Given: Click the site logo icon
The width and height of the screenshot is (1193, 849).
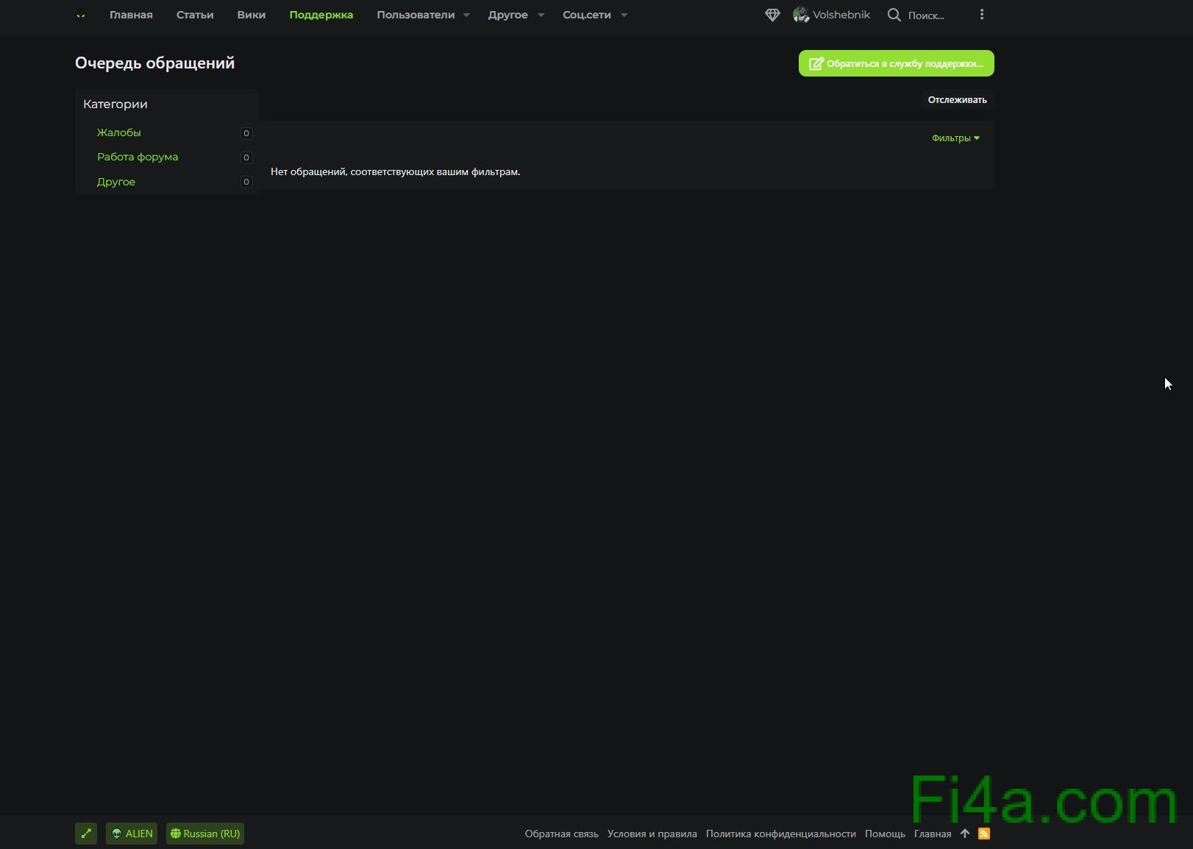Looking at the screenshot, I should (81, 15).
